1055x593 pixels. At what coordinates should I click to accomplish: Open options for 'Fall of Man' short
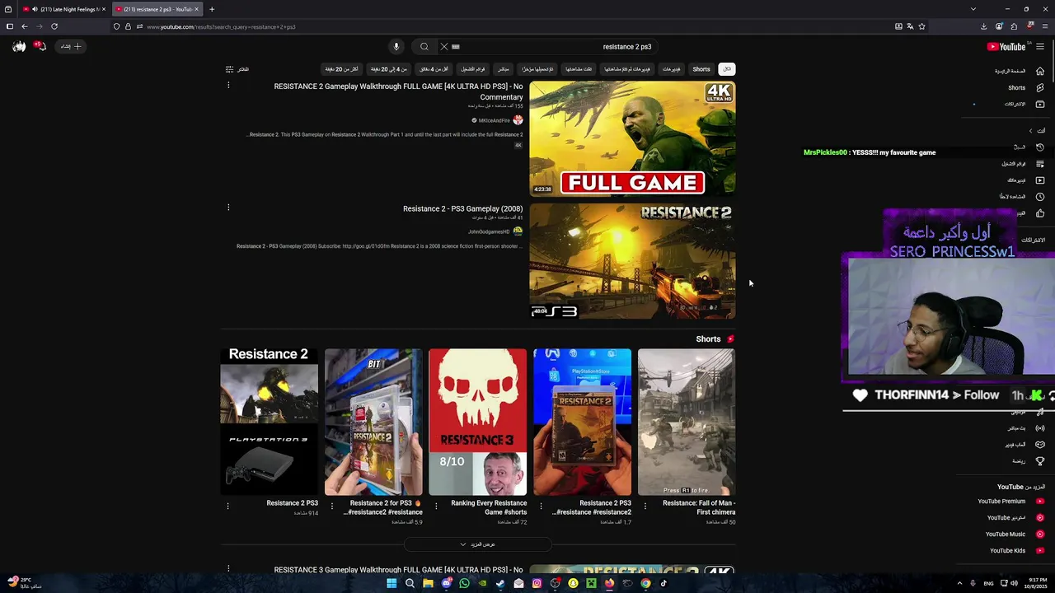click(x=645, y=506)
